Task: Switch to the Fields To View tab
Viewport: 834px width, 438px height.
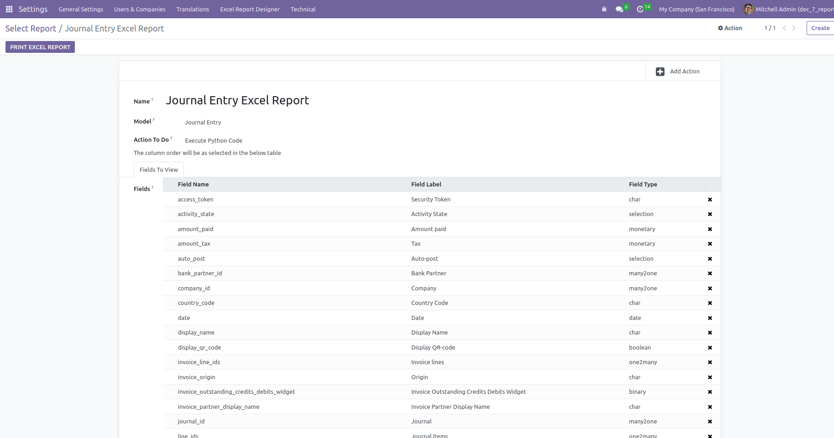Action: coord(159,170)
